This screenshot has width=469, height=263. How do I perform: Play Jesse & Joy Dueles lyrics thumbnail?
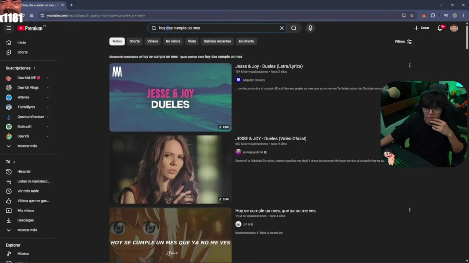coord(170,97)
